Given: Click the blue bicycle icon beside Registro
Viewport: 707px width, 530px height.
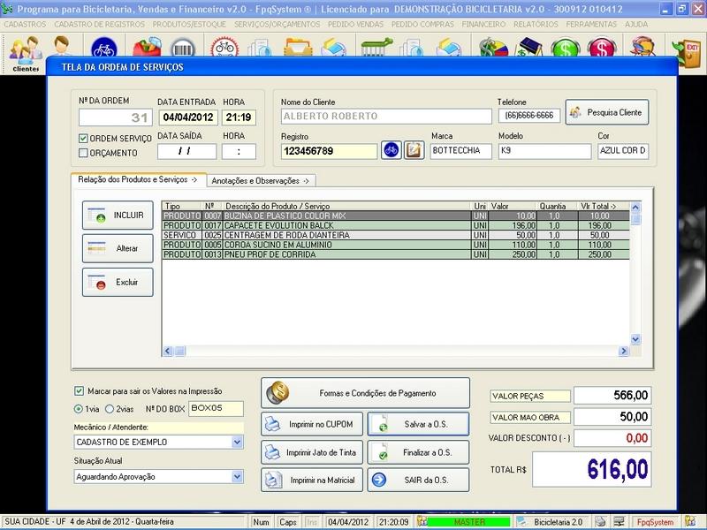Looking at the screenshot, I should [x=391, y=150].
